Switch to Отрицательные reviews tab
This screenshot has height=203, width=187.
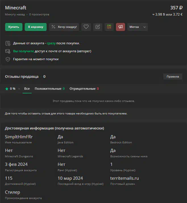(84, 89)
